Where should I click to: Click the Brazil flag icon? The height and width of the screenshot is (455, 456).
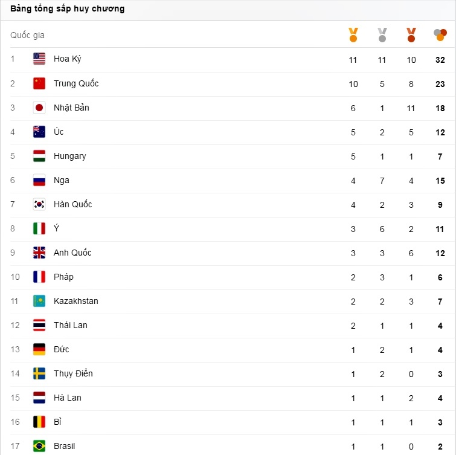pyautogui.click(x=39, y=446)
